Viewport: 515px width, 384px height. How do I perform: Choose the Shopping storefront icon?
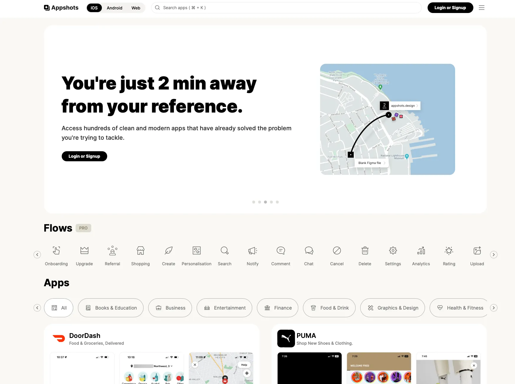141,250
